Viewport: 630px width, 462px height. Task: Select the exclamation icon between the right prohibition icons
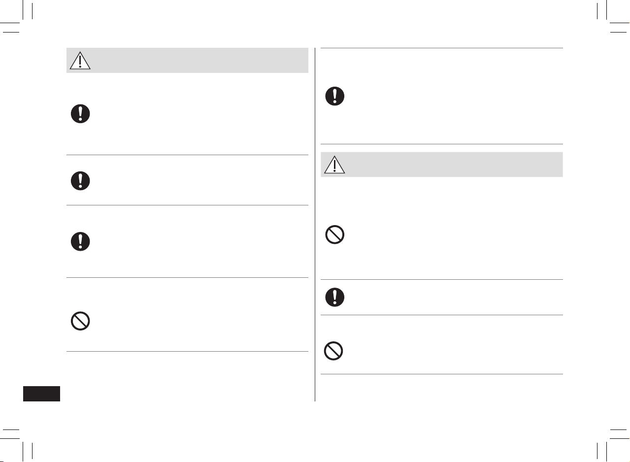(x=334, y=297)
